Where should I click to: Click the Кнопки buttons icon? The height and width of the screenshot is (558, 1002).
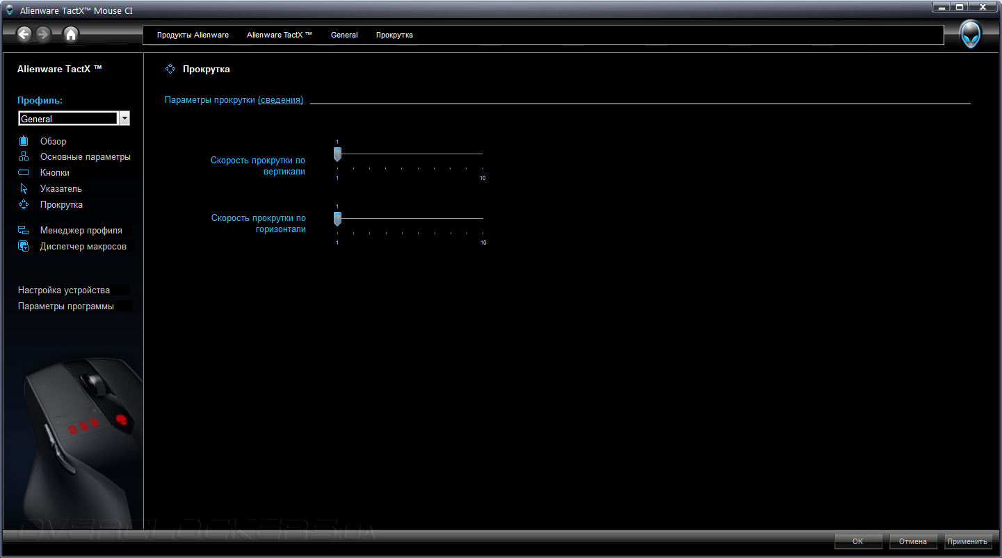coord(24,173)
